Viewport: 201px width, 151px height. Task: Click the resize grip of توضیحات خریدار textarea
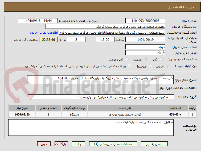click(10, 134)
